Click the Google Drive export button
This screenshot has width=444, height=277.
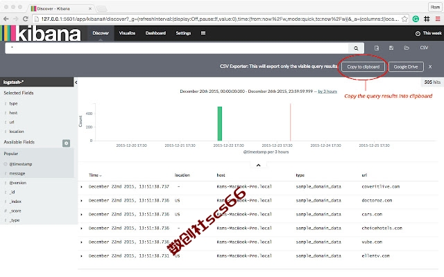click(x=406, y=66)
